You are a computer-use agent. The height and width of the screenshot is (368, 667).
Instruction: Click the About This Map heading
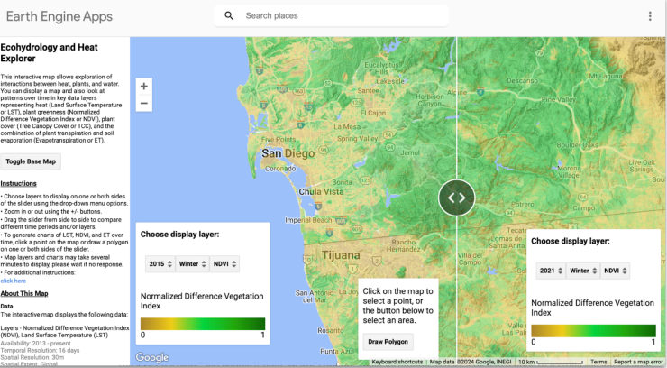(x=24, y=293)
